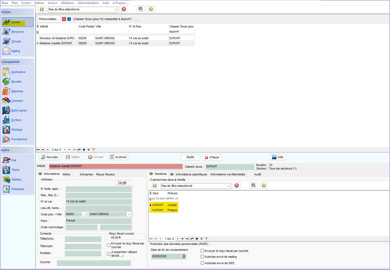390x270 pixels.
Task: Open the Recette accounting icon
Action: [x=6, y=82]
